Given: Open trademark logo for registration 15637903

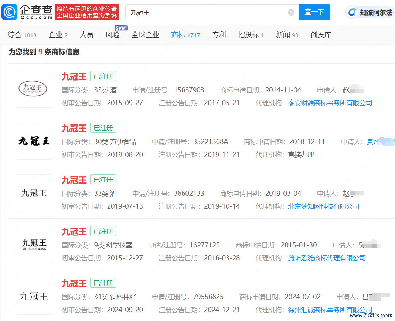Looking at the screenshot, I should coord(34,89).
